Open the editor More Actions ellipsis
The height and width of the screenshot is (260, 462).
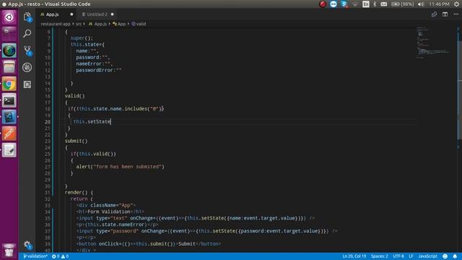(x=456, y=14)
